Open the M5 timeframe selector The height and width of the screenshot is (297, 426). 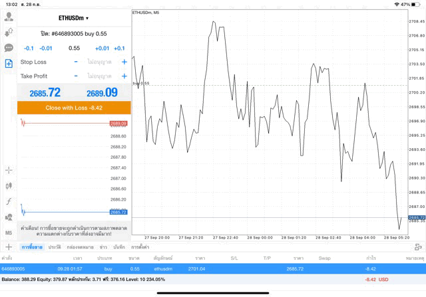9,233
